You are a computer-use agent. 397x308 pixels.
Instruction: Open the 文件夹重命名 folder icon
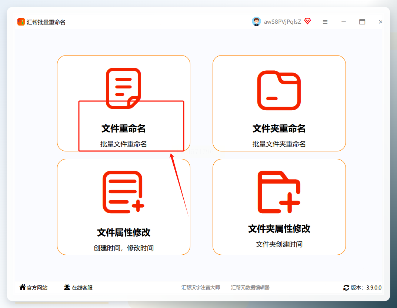[x=279, y=90]
